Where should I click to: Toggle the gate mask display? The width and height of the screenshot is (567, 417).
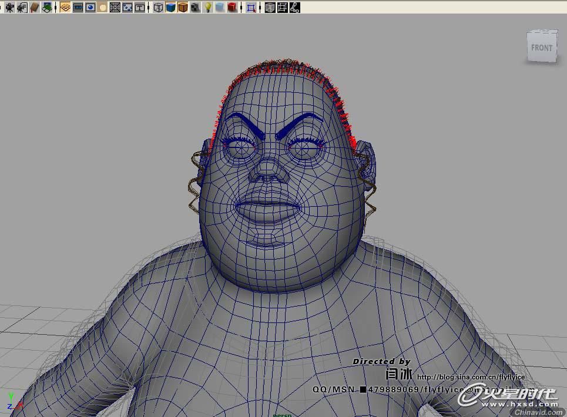(103, 7)
